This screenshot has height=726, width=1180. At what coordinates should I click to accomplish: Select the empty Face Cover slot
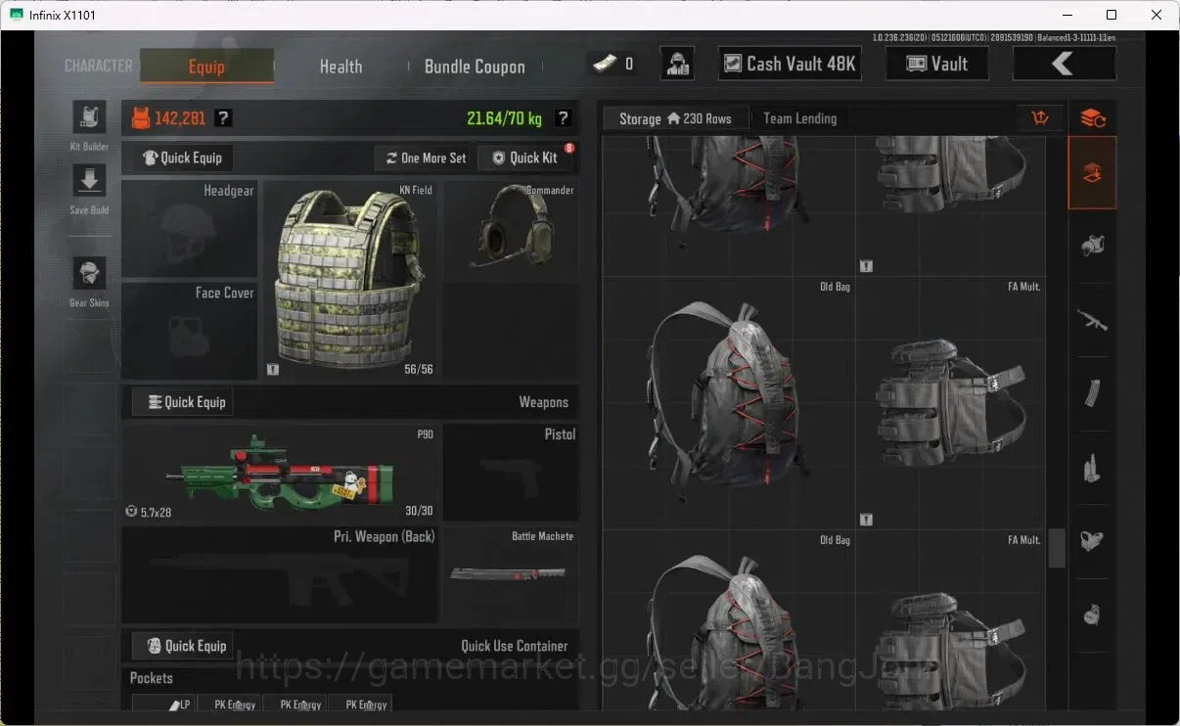click(190, 331)
